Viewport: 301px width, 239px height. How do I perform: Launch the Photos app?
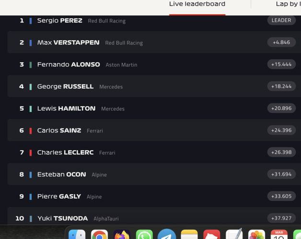[x=256, y=234]
